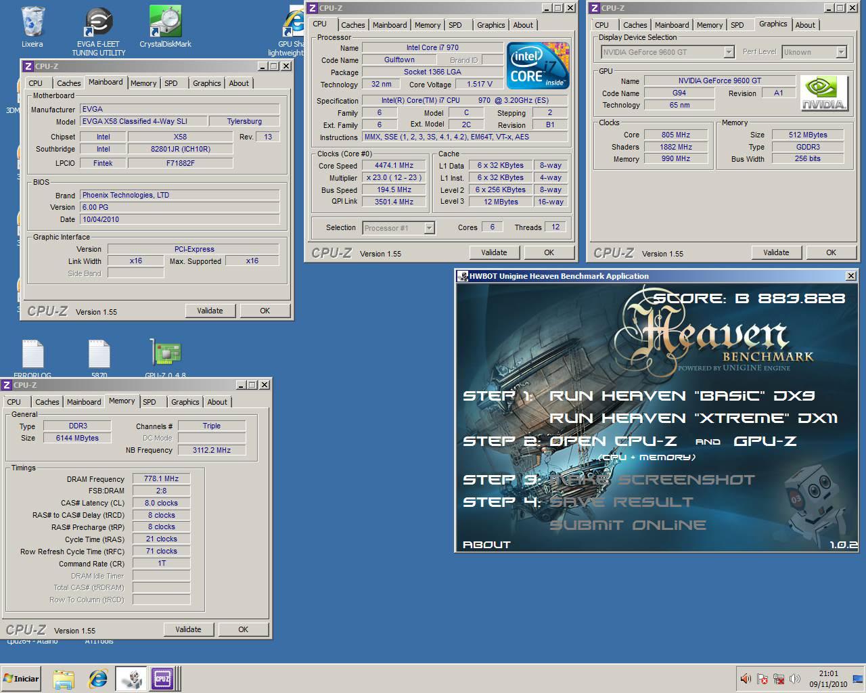Click the Heaven score B 883.828
The height and width of the screenshot is (693, 866).
749,298
